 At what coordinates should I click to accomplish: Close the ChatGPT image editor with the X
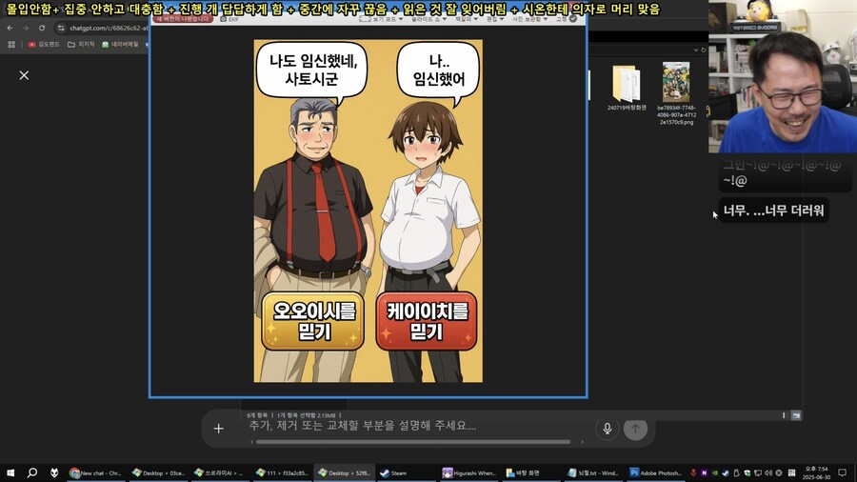coord(24,75)
